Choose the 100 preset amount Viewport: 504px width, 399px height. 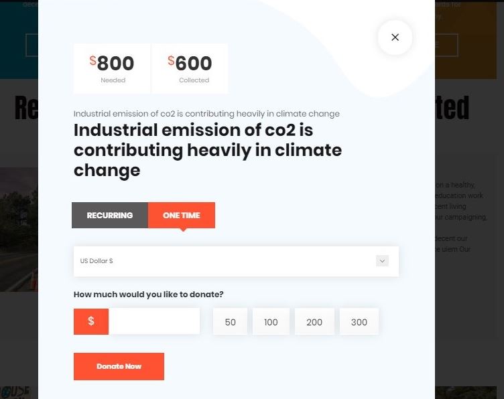click(271, 321)
